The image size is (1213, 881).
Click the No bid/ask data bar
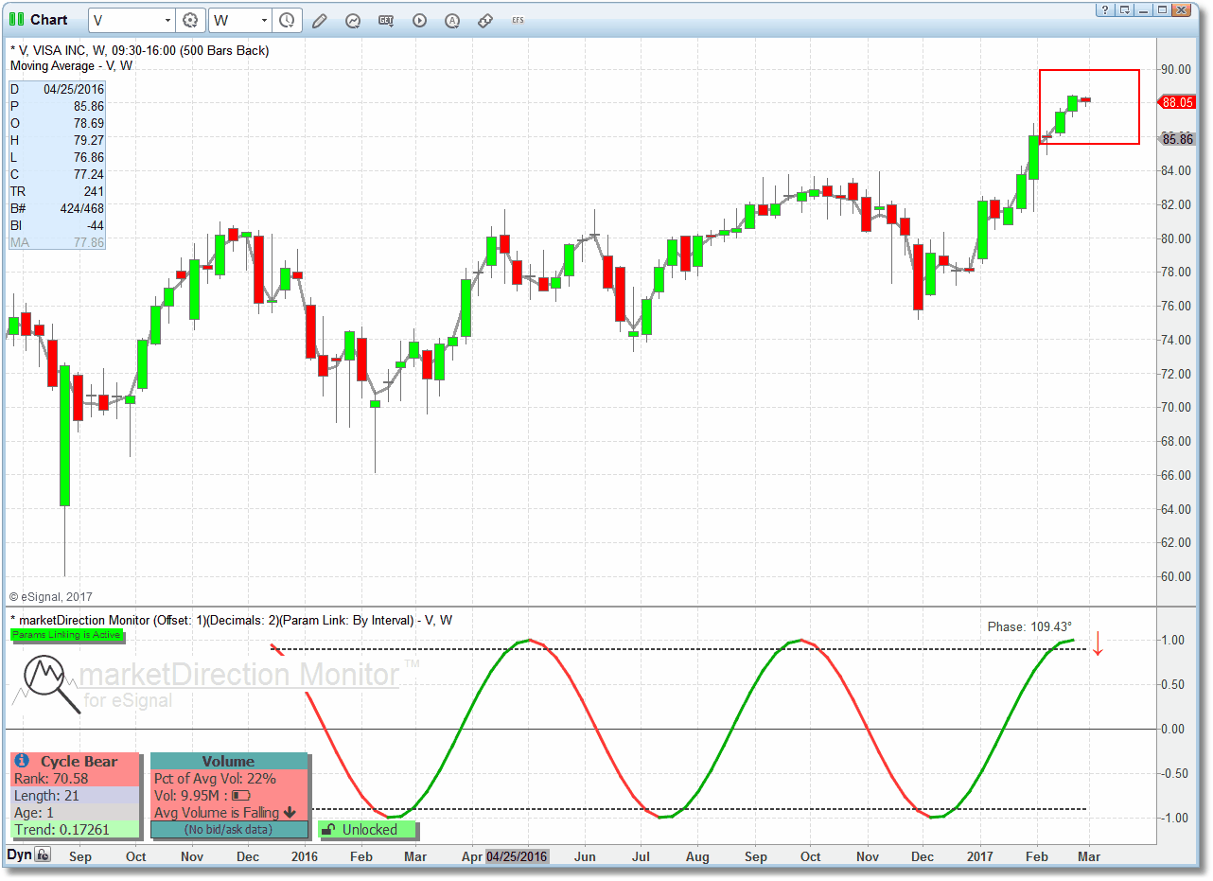click(228, 830)
